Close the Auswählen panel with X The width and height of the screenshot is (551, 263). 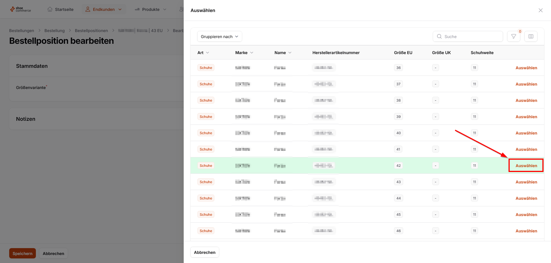(x=540, y=10)
